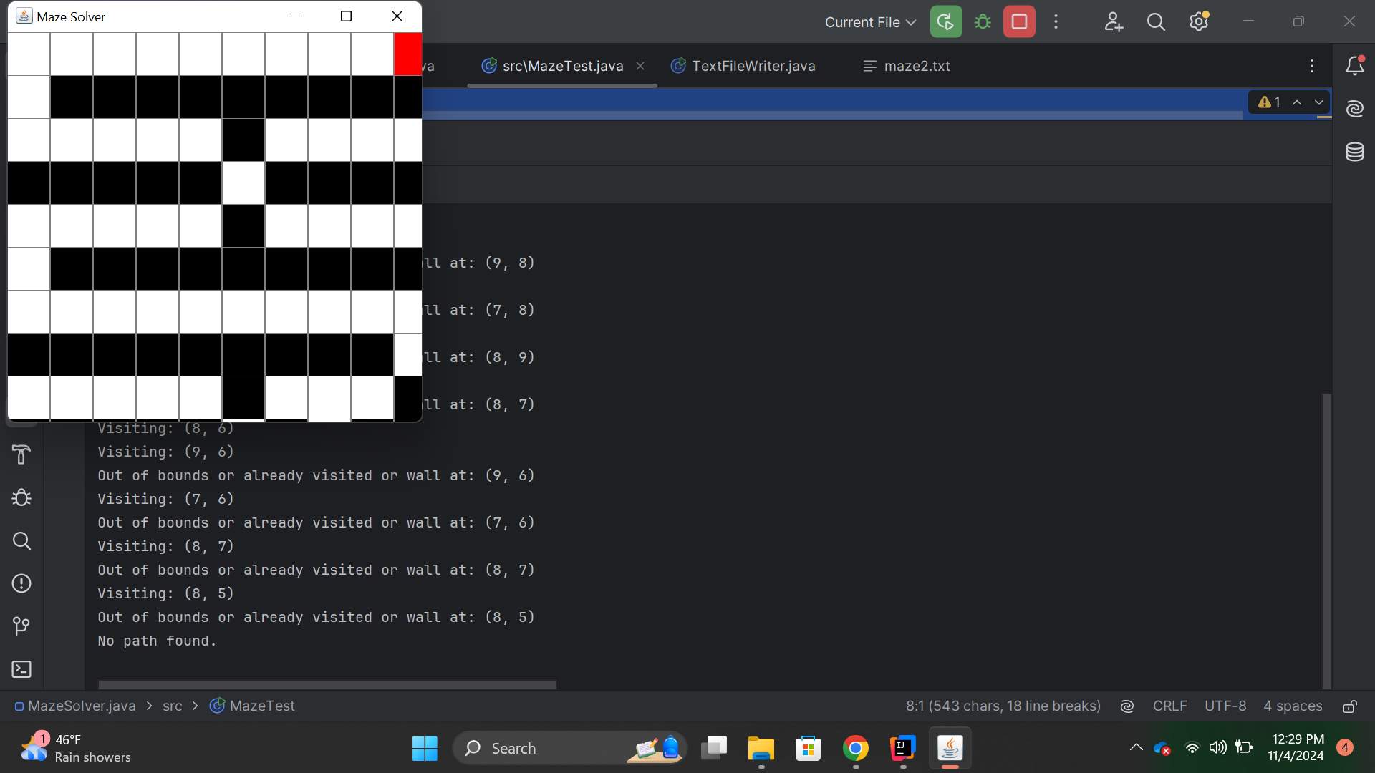Image resolution: width=1375 pixels, height=773 pixels.
Task: Open the Debug tool window
Action: 21,497
